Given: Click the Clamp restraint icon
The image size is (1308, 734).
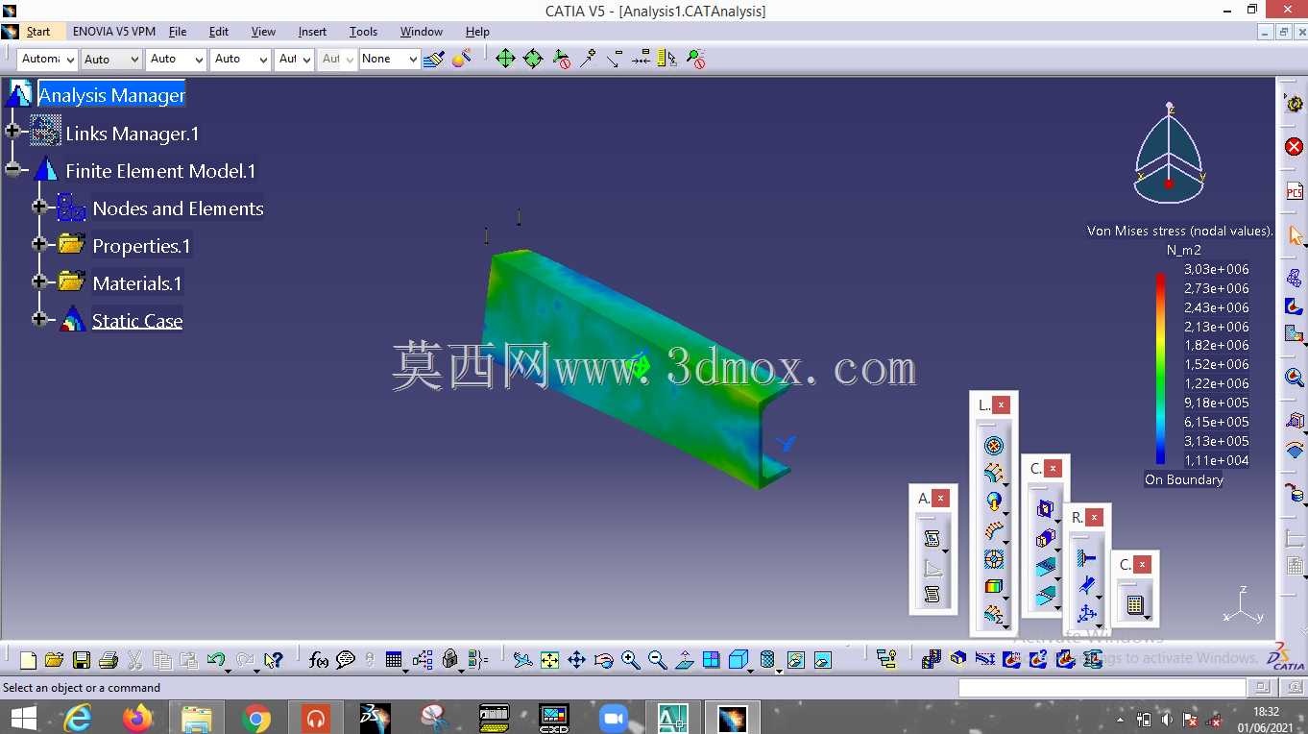Looking at the screenshot, I should click(1086, 558).
